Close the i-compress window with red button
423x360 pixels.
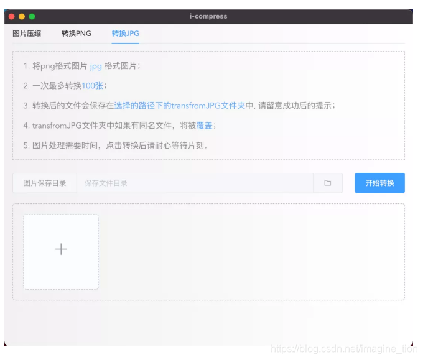click(11, 16)
